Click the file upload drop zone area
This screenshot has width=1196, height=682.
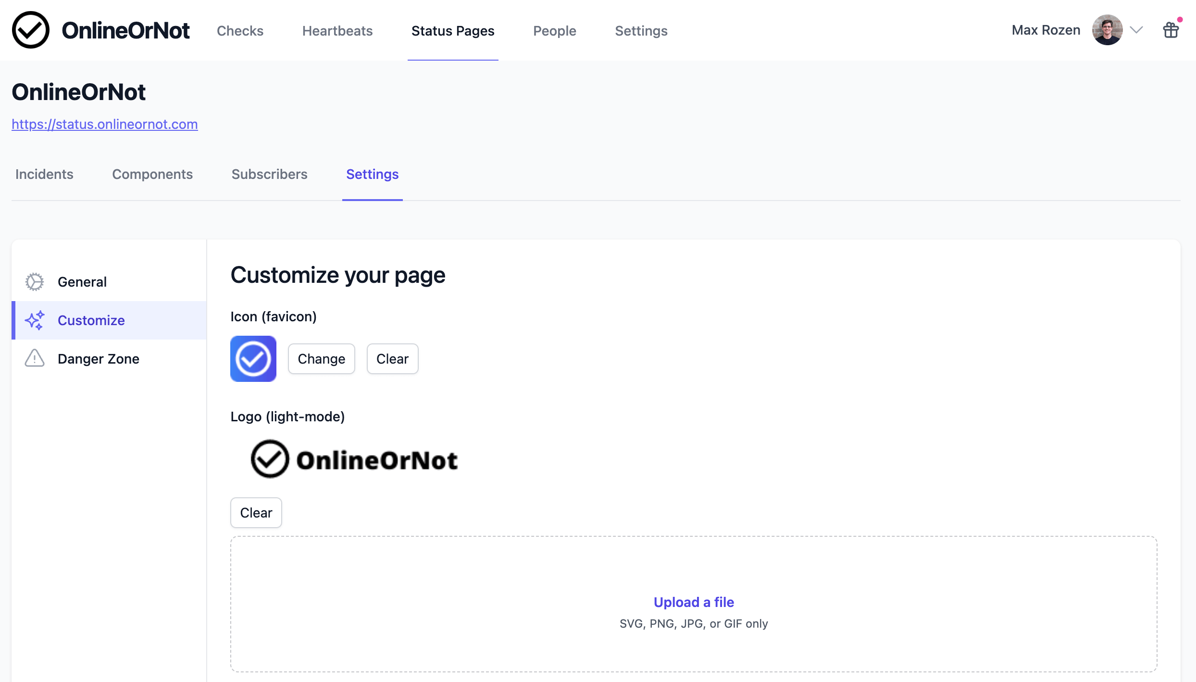[x=694, y=602]
